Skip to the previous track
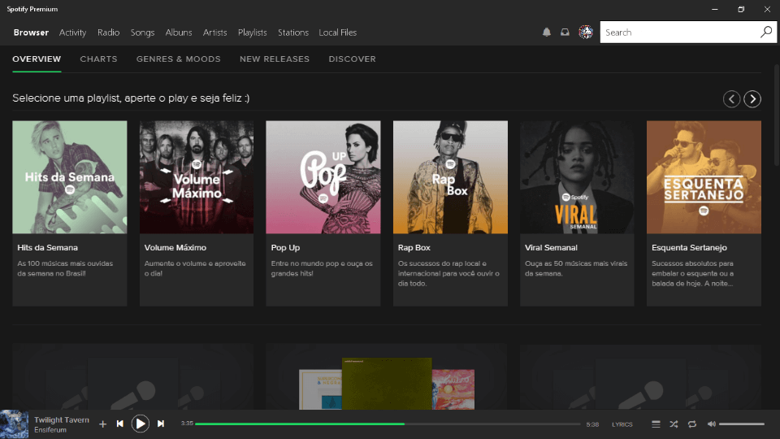780x439 pixels. pyautogui.click(x=120, y=424)
